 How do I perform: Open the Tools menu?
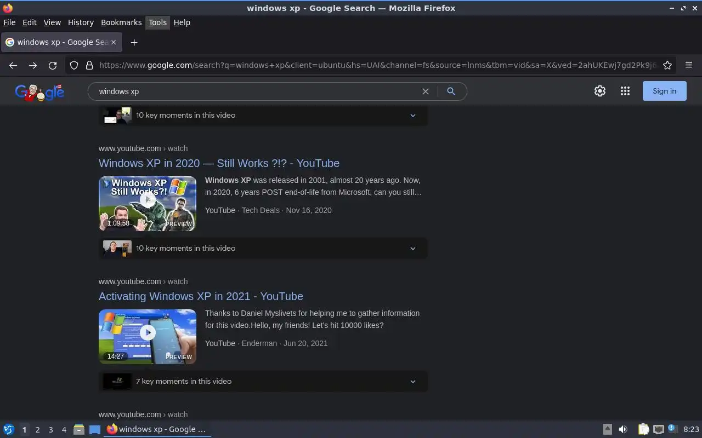tap(157, 22)
